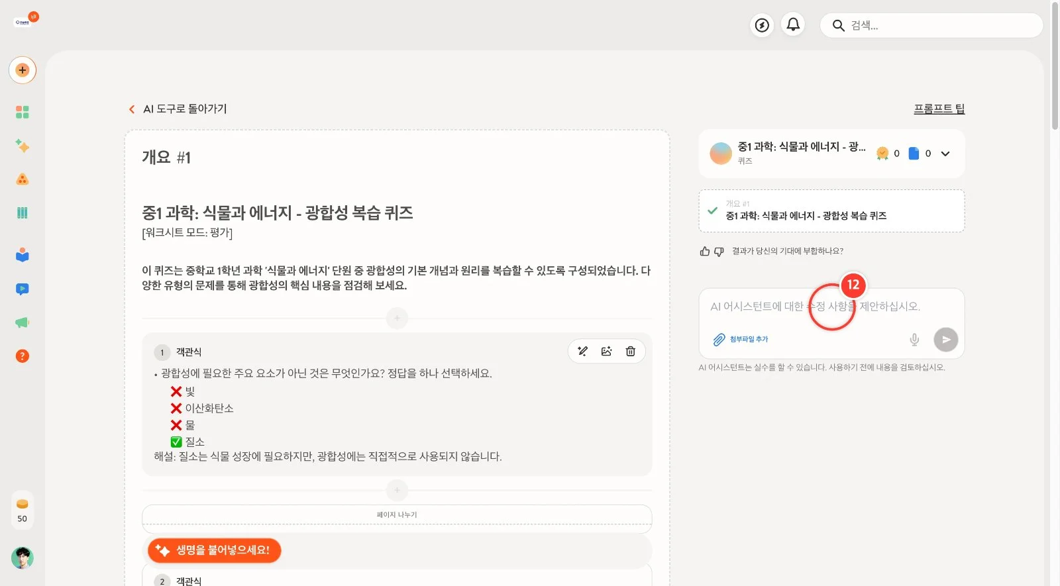
Task: Click the page vertical scrollbar
Action: 1055,66
